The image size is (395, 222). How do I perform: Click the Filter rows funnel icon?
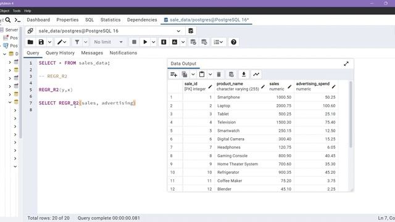pos(77,42)
